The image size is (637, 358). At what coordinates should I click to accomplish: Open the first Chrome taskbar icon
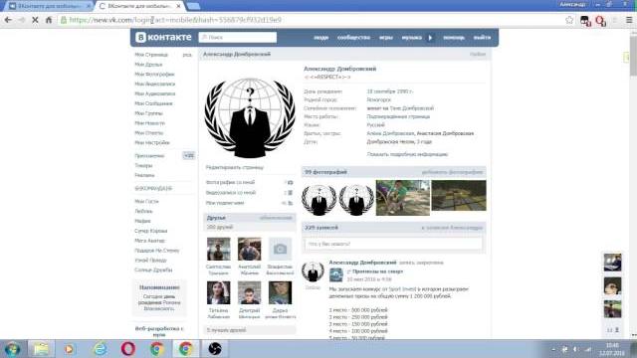157,349
